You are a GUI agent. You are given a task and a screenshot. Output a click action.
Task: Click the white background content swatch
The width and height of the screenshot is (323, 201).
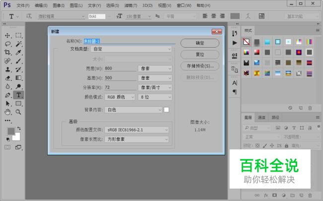coord(166,110)
